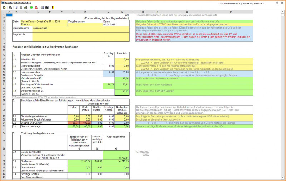
Task: Click the column layout toolbar icon
Action: [42, 7]
